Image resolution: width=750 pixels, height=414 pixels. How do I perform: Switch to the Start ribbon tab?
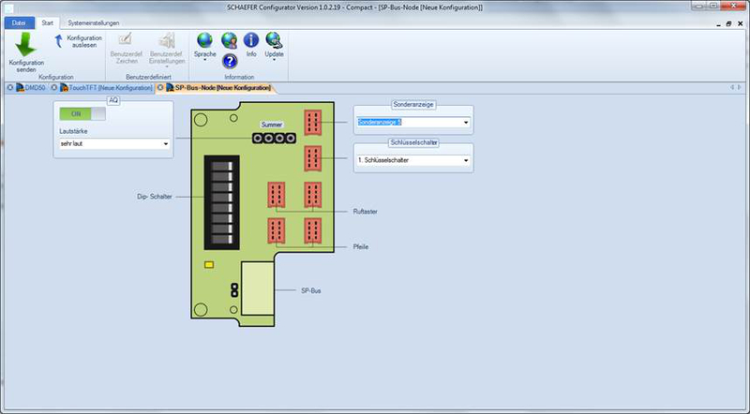[48, 22]
